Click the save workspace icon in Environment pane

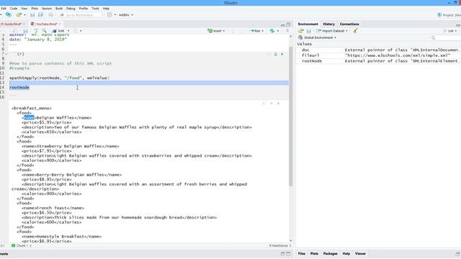309,31
